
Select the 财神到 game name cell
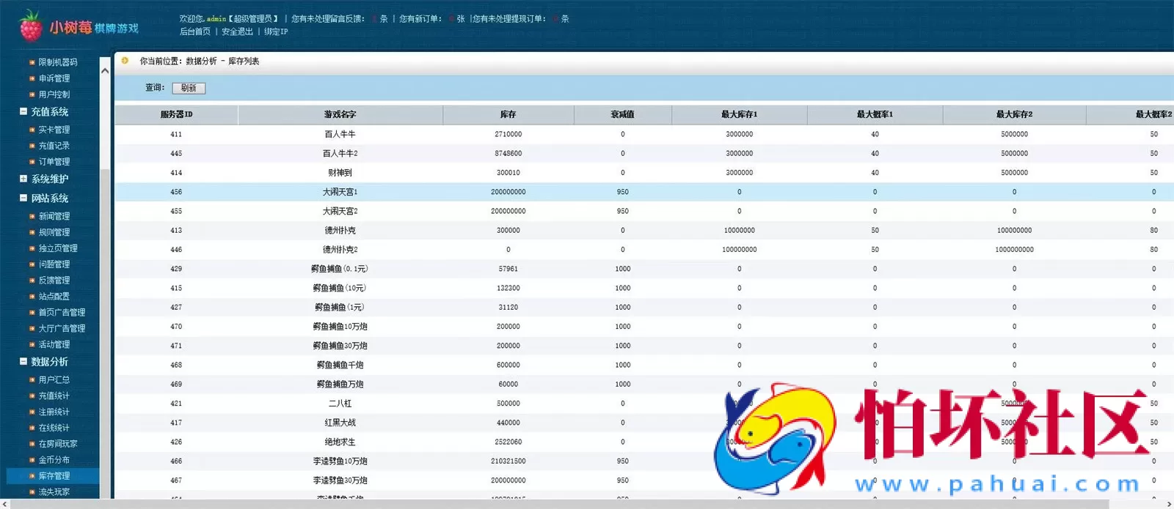coord(340,173)
